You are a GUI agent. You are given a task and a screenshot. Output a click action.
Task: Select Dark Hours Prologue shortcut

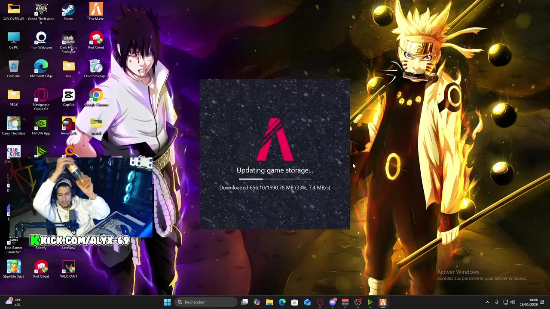point(68,42)
